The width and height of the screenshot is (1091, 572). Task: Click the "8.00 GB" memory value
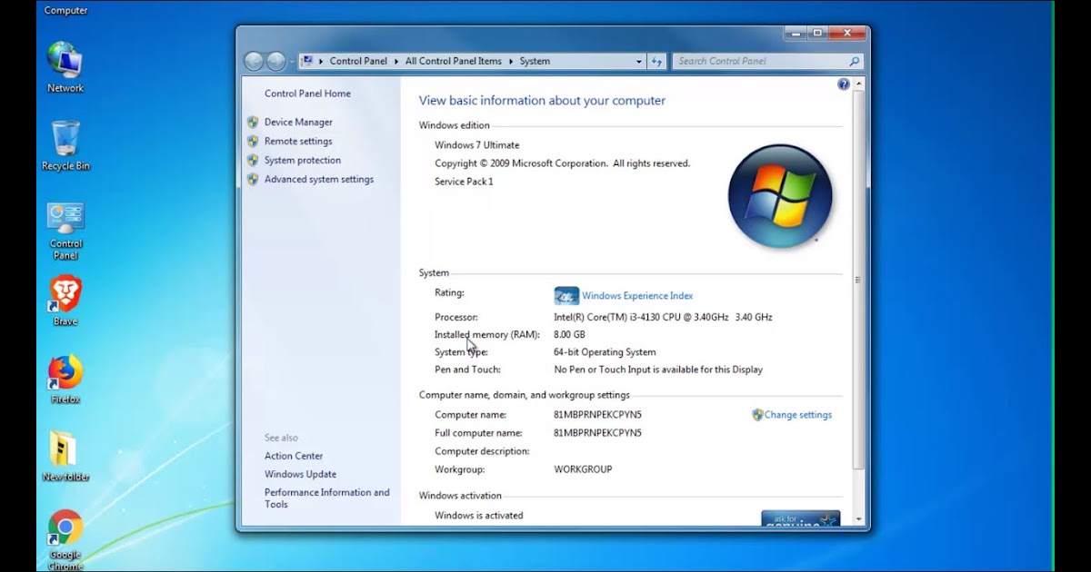569,334
